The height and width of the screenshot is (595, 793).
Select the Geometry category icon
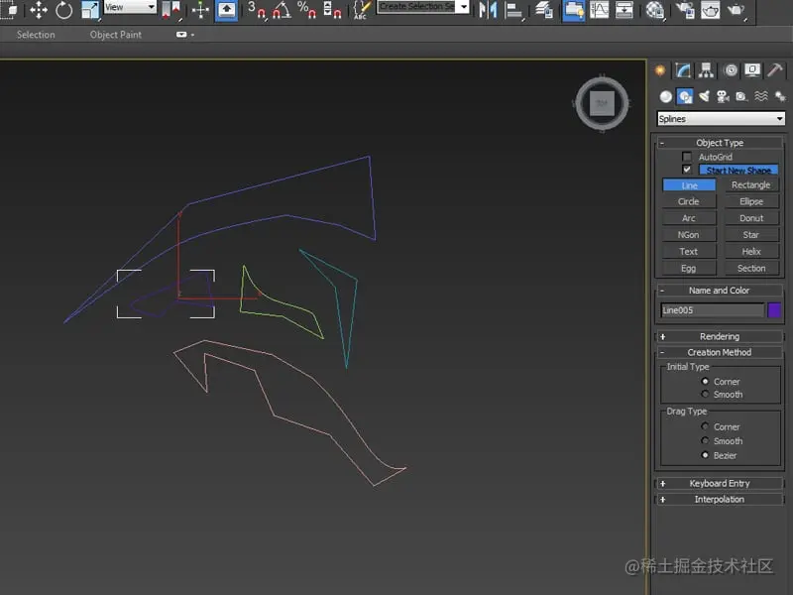pos(666,96)
